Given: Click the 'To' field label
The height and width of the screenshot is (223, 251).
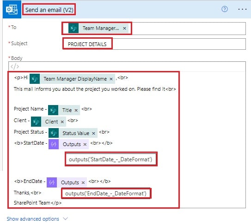Looking at the screenshot, I should tap(13, 27).
